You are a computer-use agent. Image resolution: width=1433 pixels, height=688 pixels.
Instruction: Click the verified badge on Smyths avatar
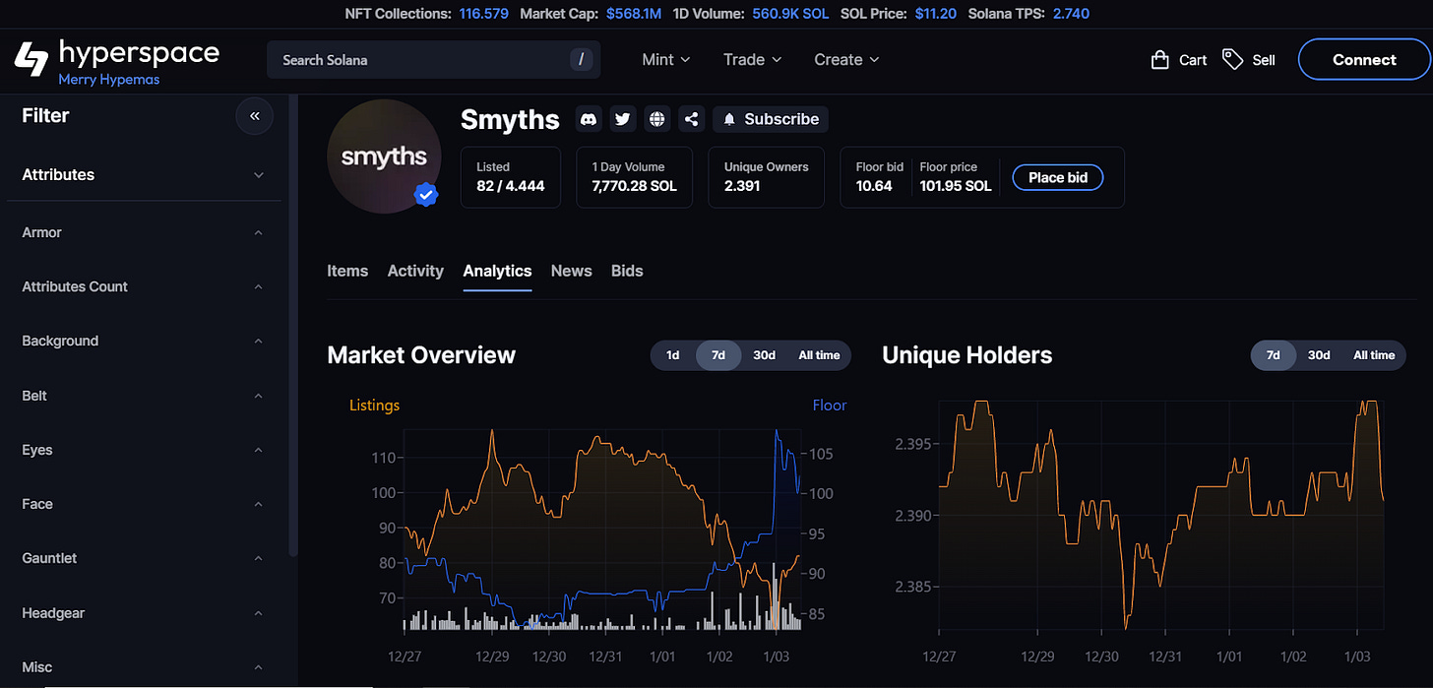pyautogui.click(x=425, y=195)
